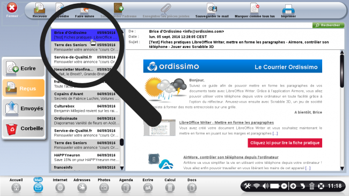This screenshot has height=196, width=349.
Task: Open the Corbeille trash folder
Action: tap(24, 128)
